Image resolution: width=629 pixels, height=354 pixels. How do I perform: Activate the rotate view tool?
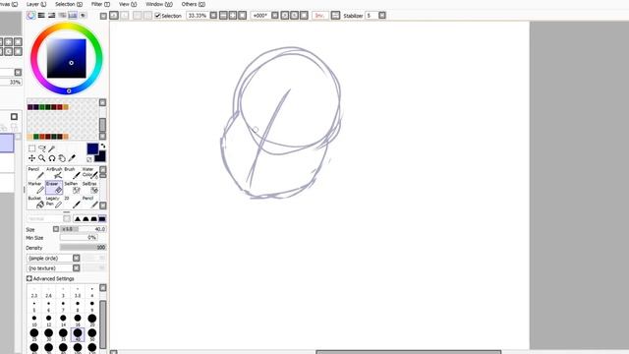52,158
